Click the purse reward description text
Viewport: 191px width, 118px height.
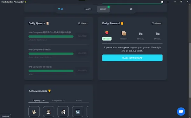(132, 49)
